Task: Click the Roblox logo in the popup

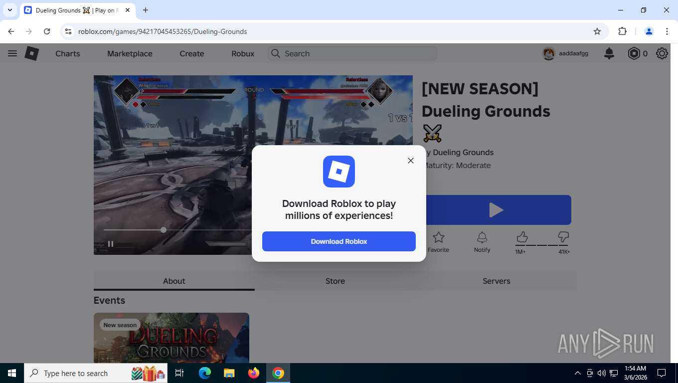Action: click(x=339, y=172)
